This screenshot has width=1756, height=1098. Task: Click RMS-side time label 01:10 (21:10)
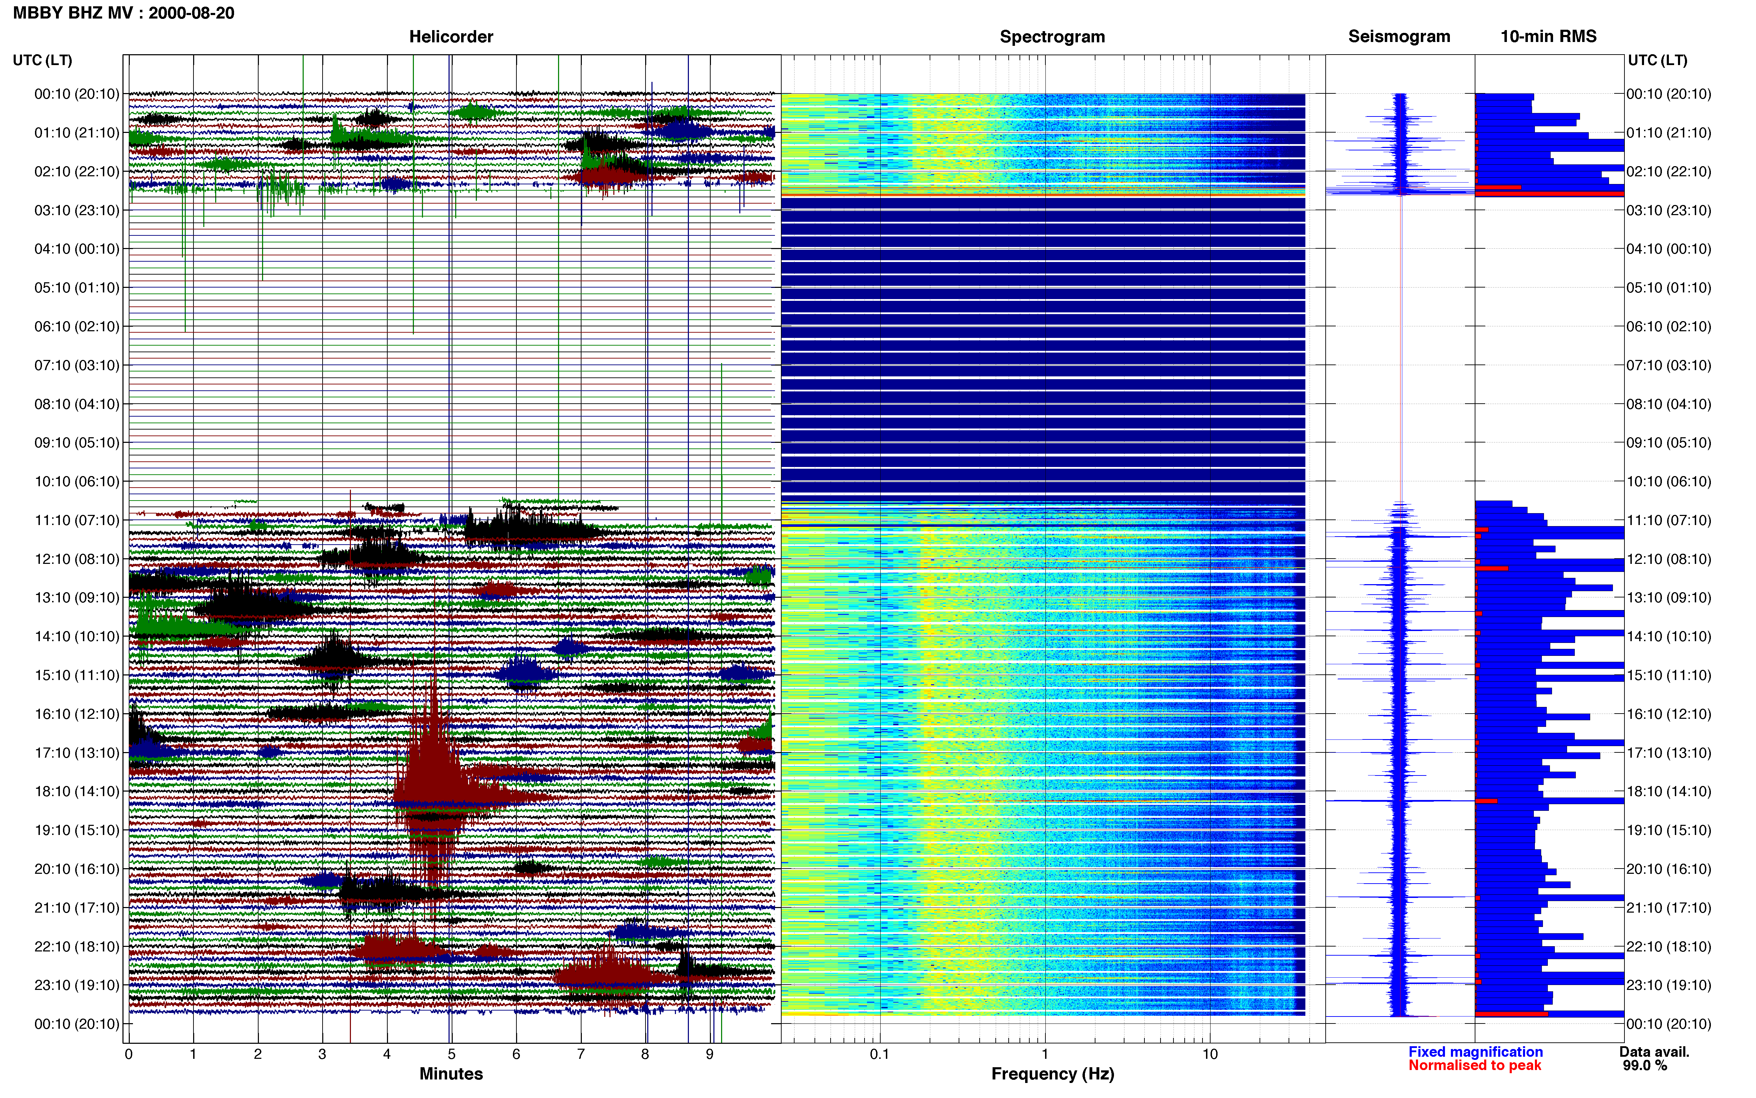(x=1669, y=133)
